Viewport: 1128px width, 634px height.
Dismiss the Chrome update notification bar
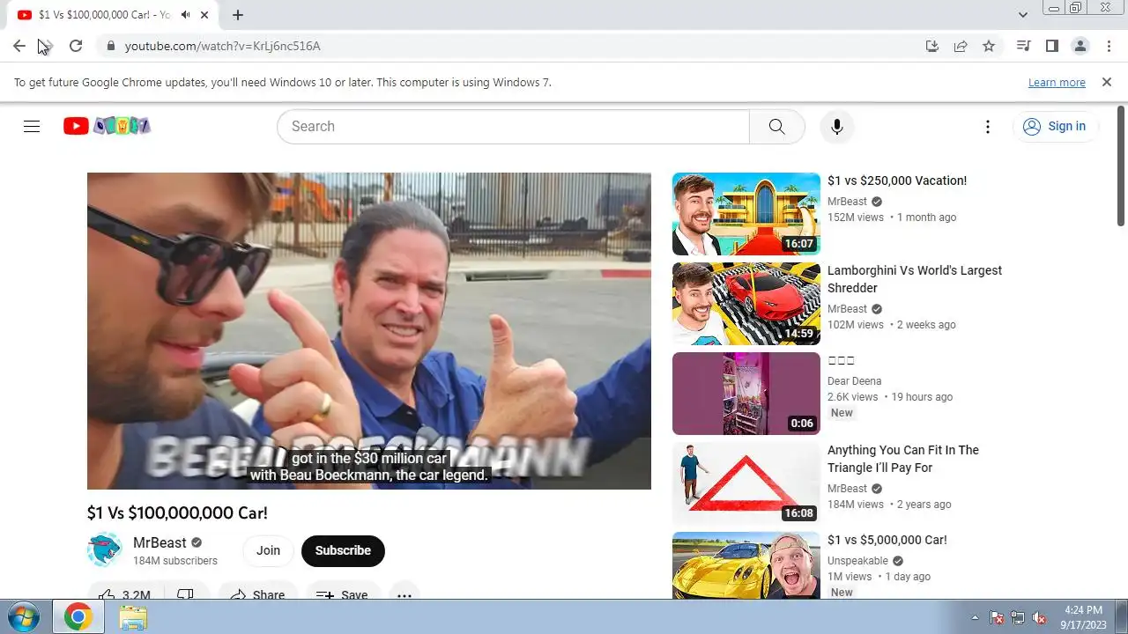(1107, 82)
